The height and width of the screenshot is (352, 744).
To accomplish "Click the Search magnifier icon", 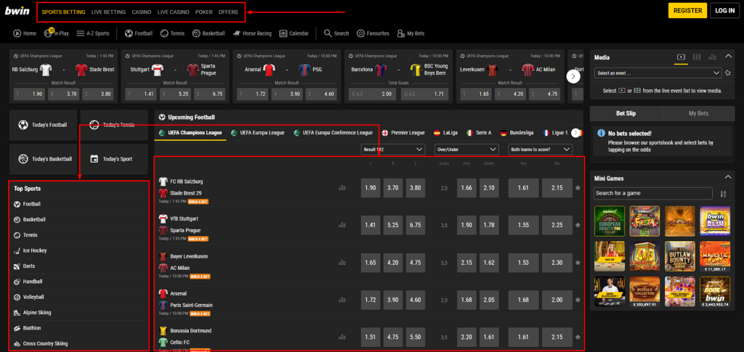I will click(328, 33).
